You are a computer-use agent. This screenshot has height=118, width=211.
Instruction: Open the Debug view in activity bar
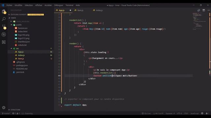pyautogui.click(x=4, y=34)
